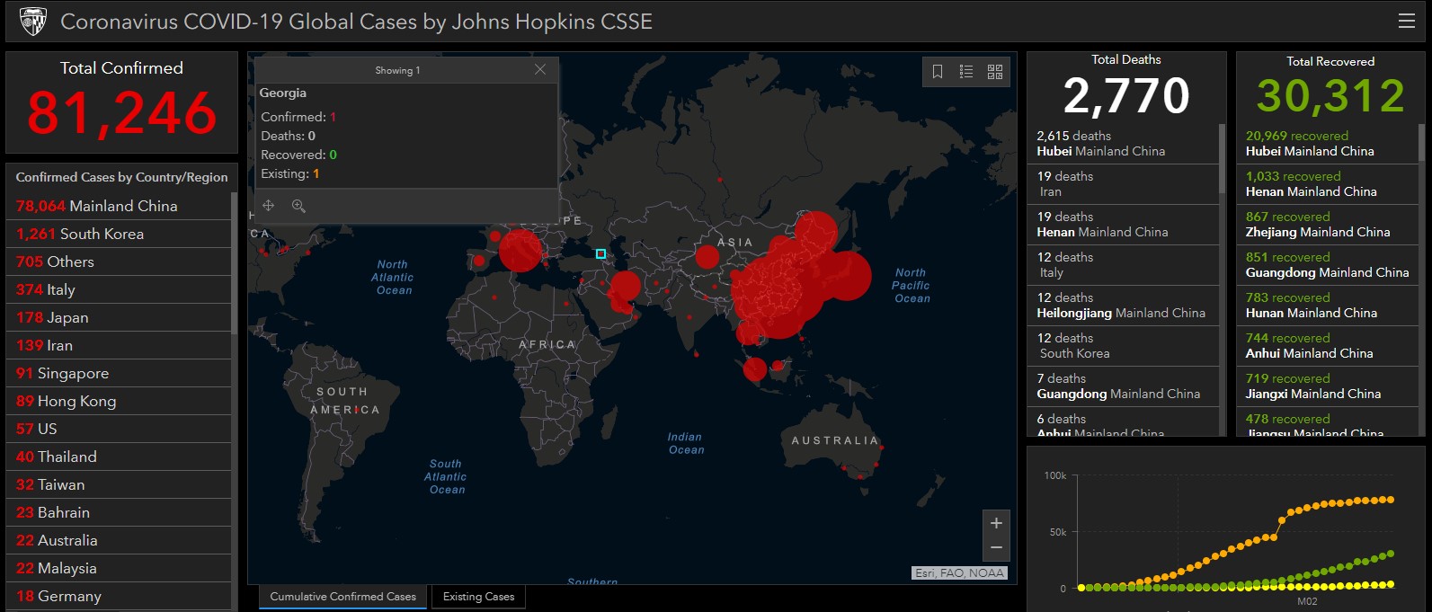Select the Cumulative Confirmed Cases tab

tap(342, 597)
